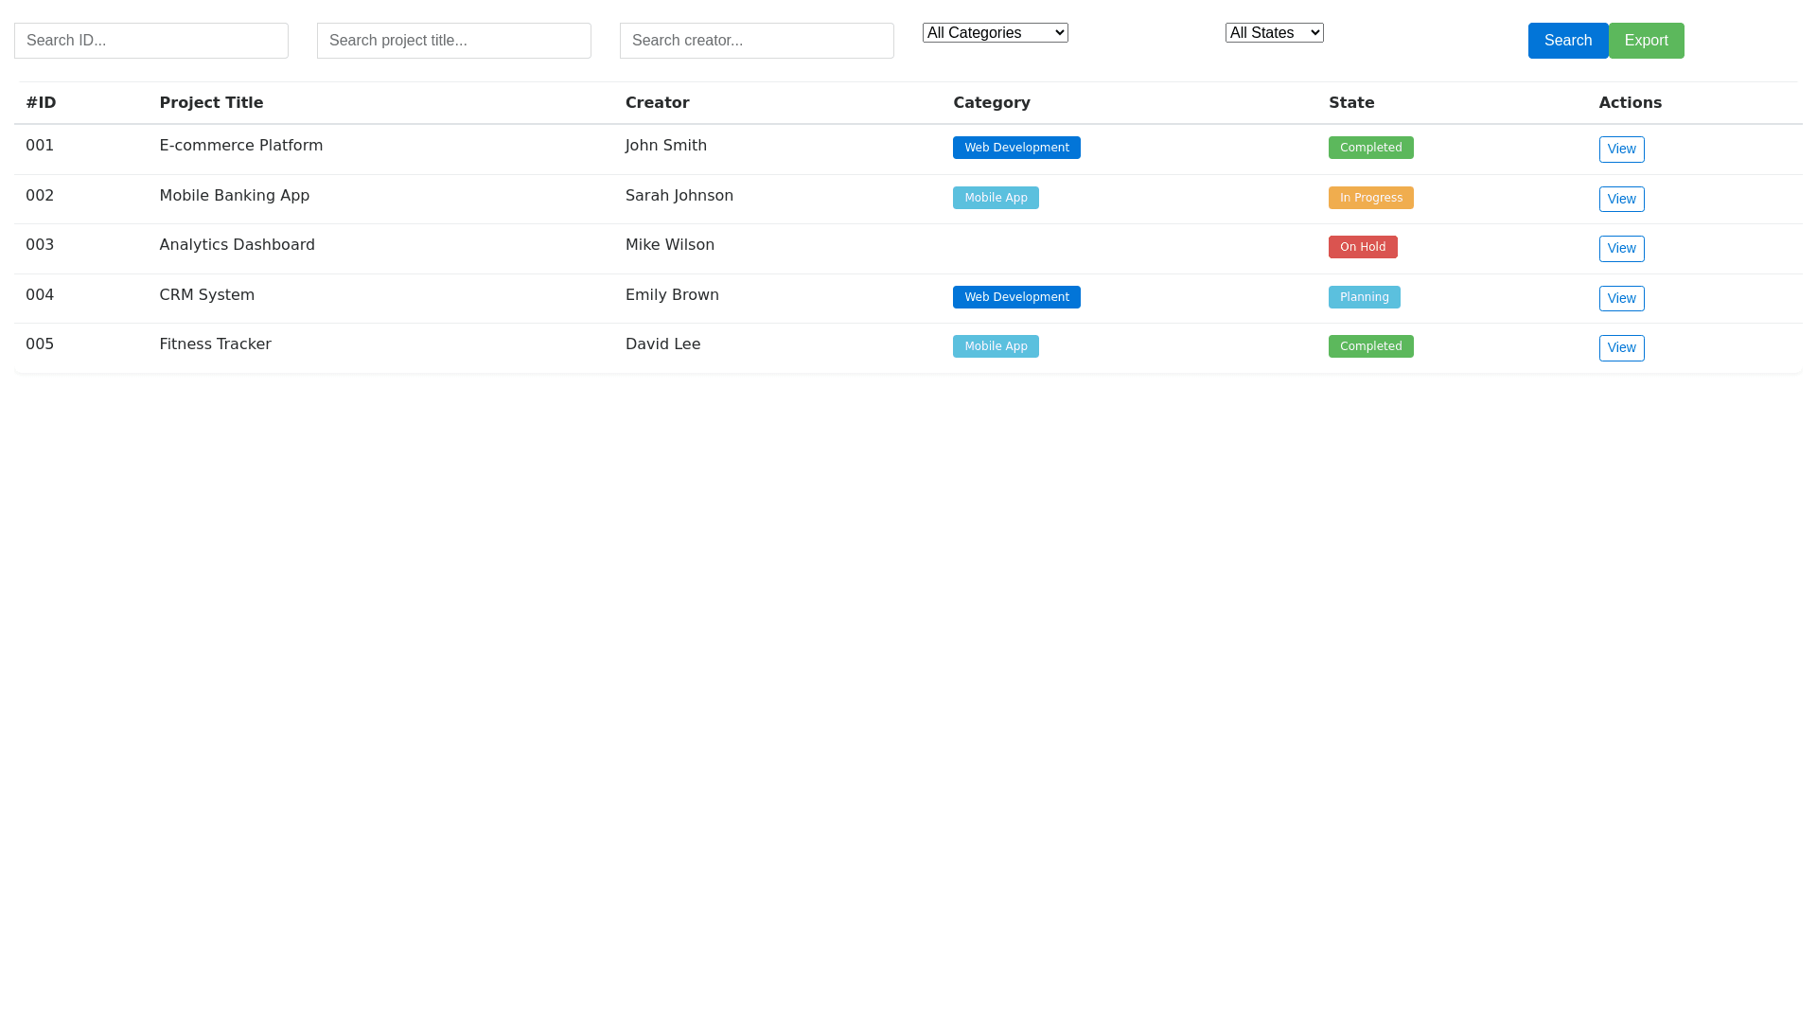Focus the Search ID input field
The height and width of the screenshot is (1022, 1817).
pos(151,41)
